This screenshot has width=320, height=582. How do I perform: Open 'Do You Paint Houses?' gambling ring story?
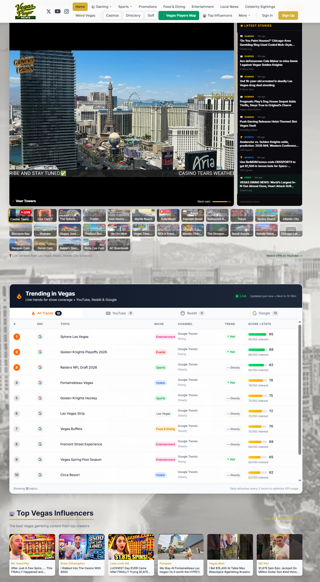(x=269, y=43)
